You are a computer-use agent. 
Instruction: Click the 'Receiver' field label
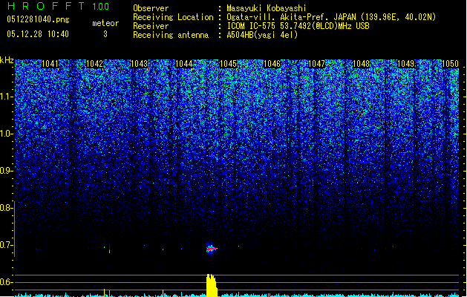click(x=151, y=26)
